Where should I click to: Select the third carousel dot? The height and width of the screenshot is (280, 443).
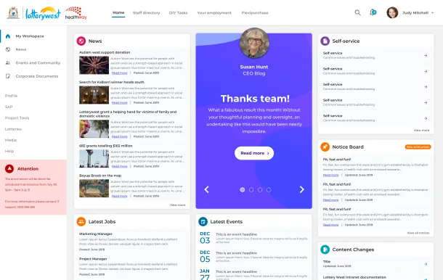260,189
